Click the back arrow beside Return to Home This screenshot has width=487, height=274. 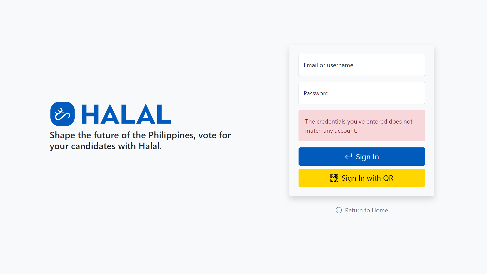pos(339,210)
